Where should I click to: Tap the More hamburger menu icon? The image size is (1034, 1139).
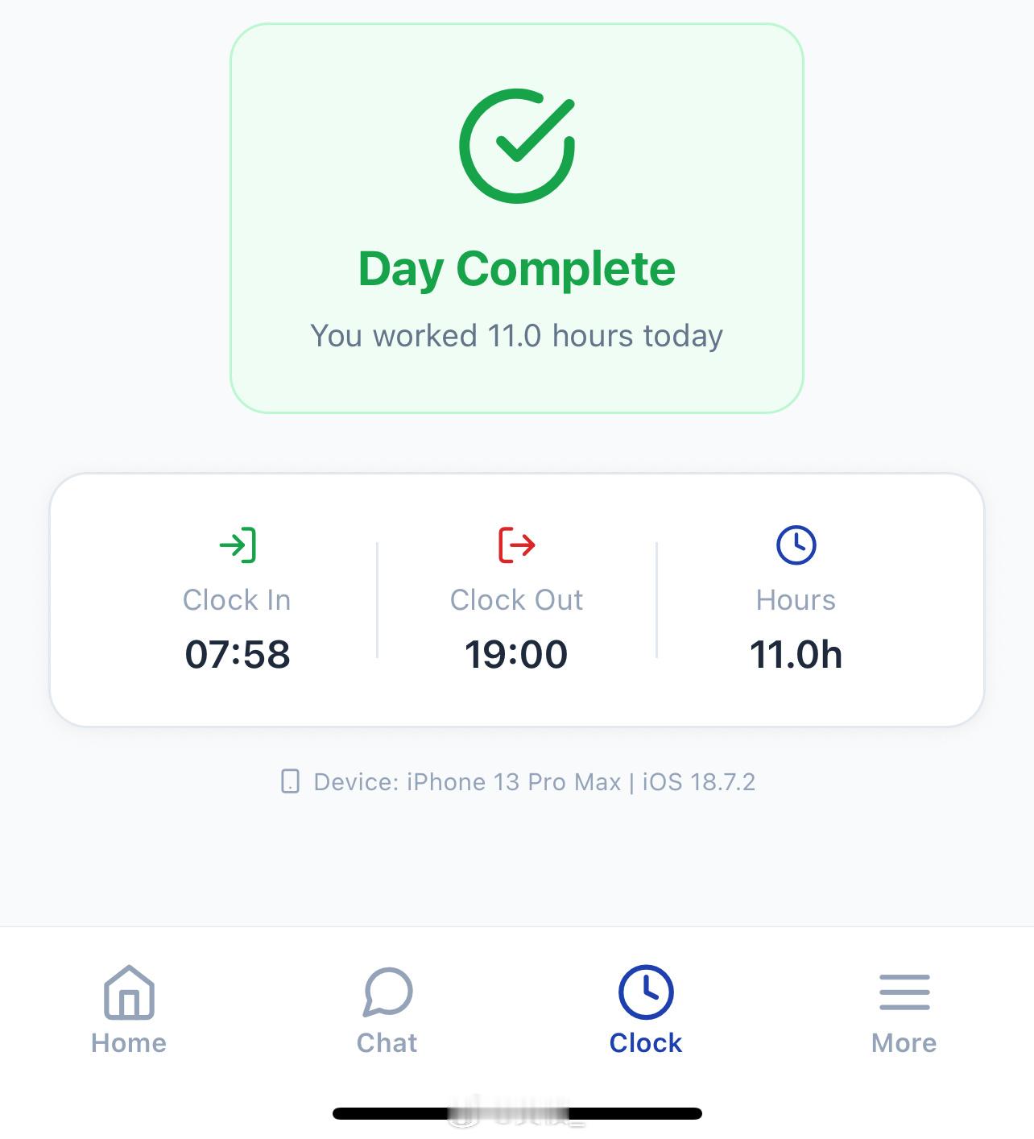pyautogui.click(x=904, y=992)
